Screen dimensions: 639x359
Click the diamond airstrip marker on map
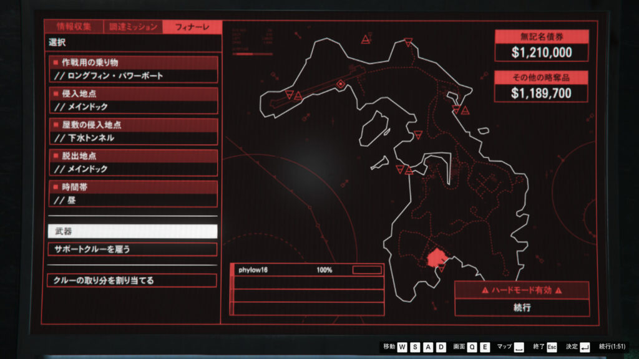(341, 84)
